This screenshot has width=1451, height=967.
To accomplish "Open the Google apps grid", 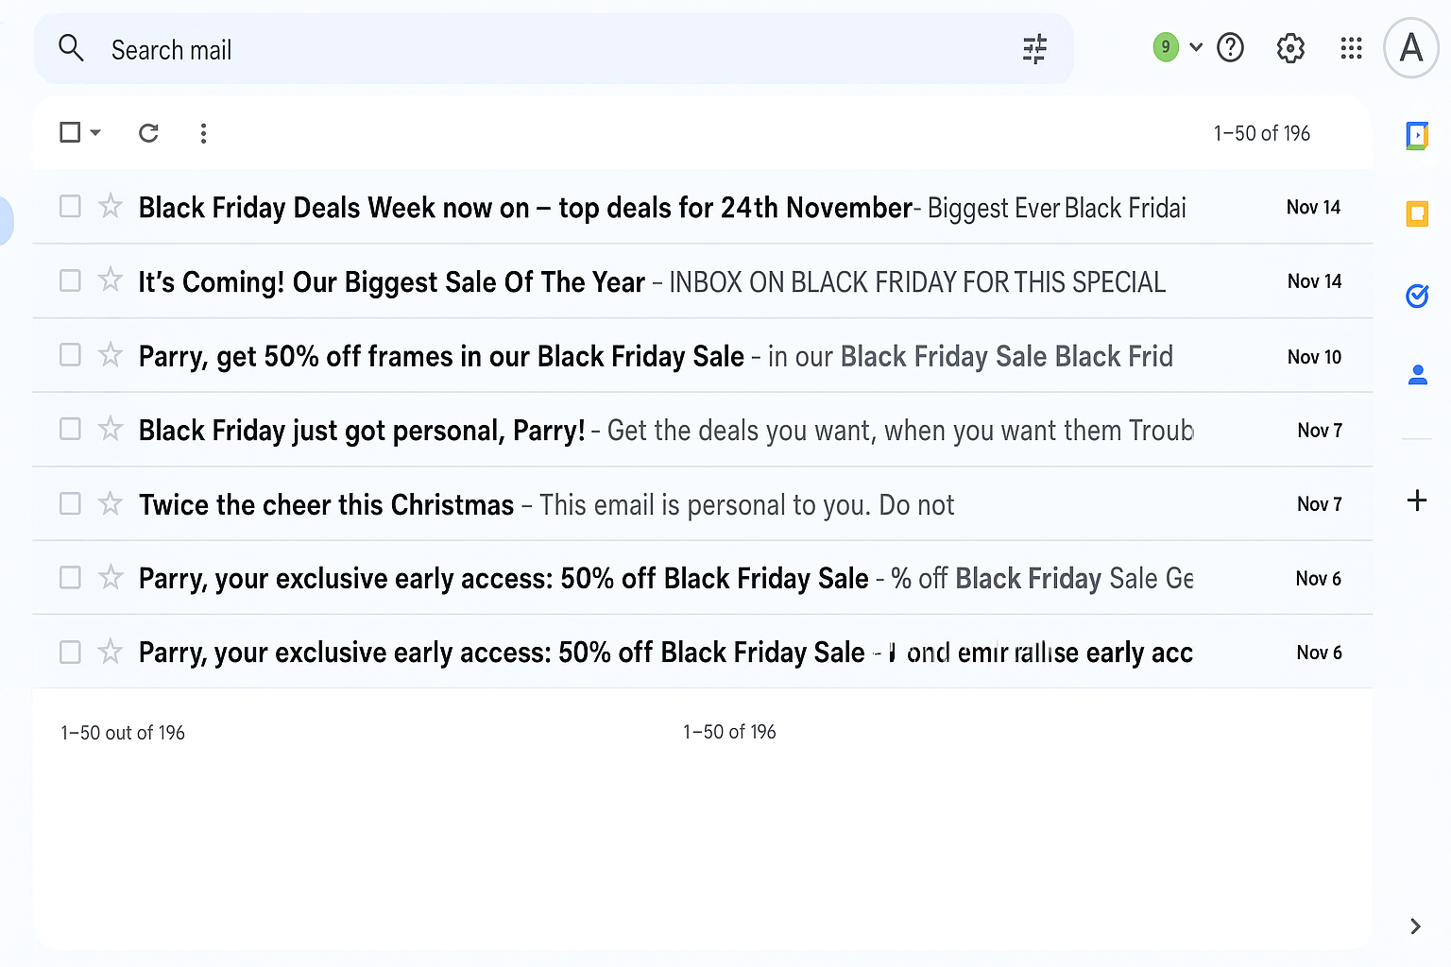I will click(x=1351, y=48).
